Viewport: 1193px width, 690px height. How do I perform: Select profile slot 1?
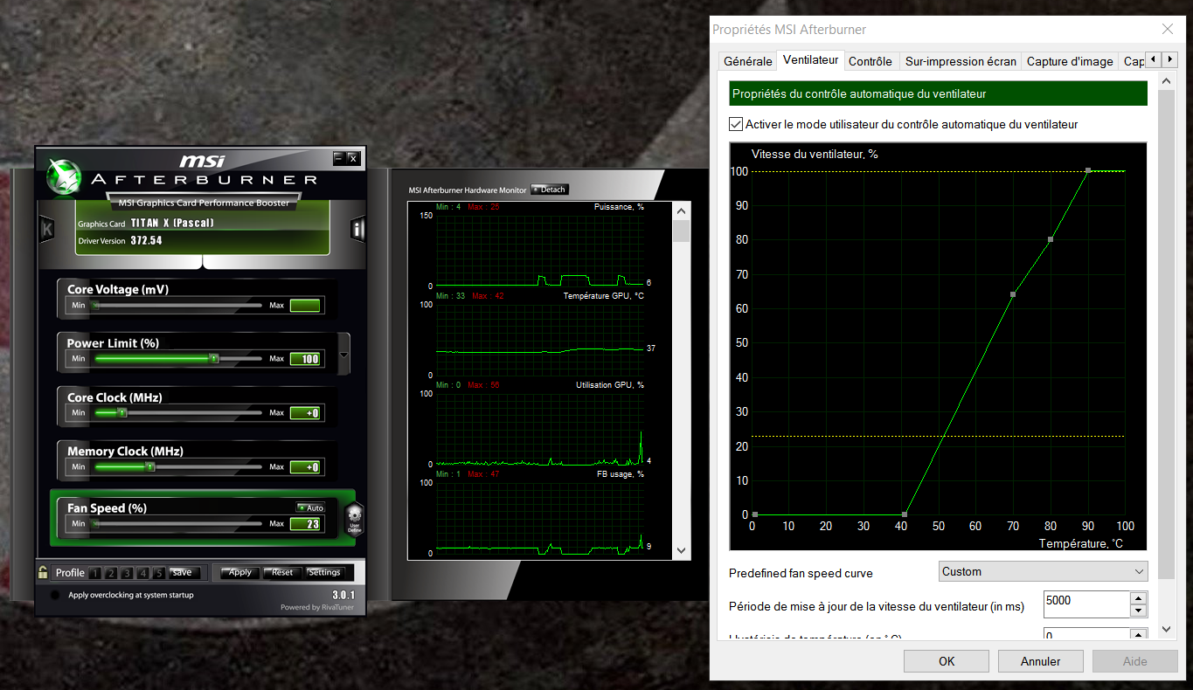coord(96,573)
